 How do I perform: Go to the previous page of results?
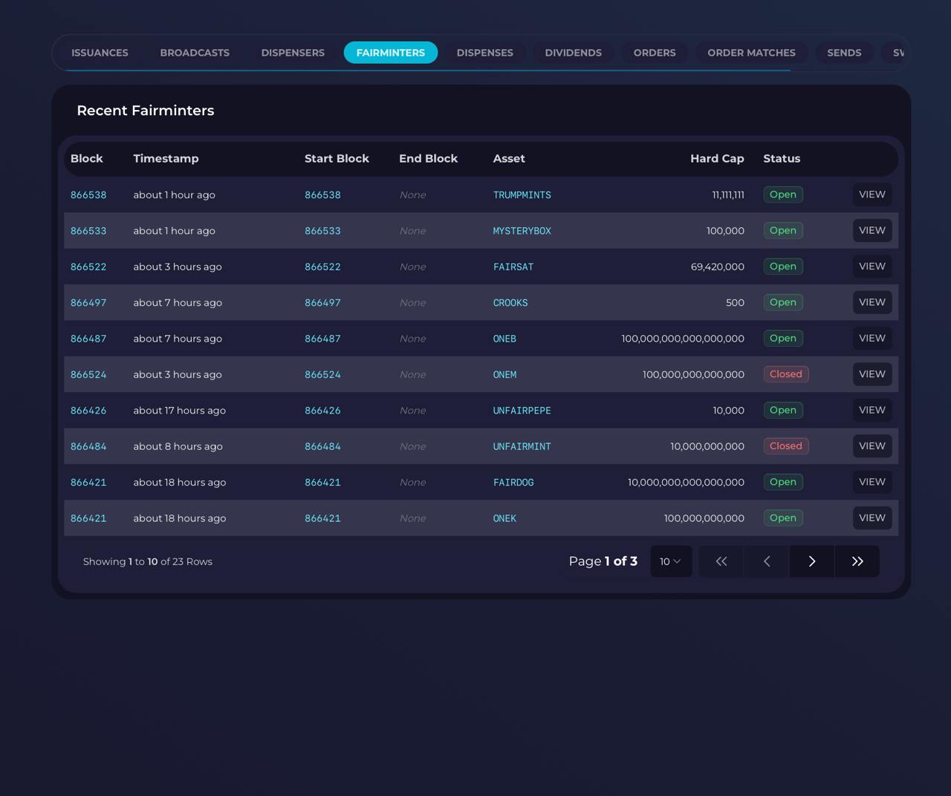(767, 561)
